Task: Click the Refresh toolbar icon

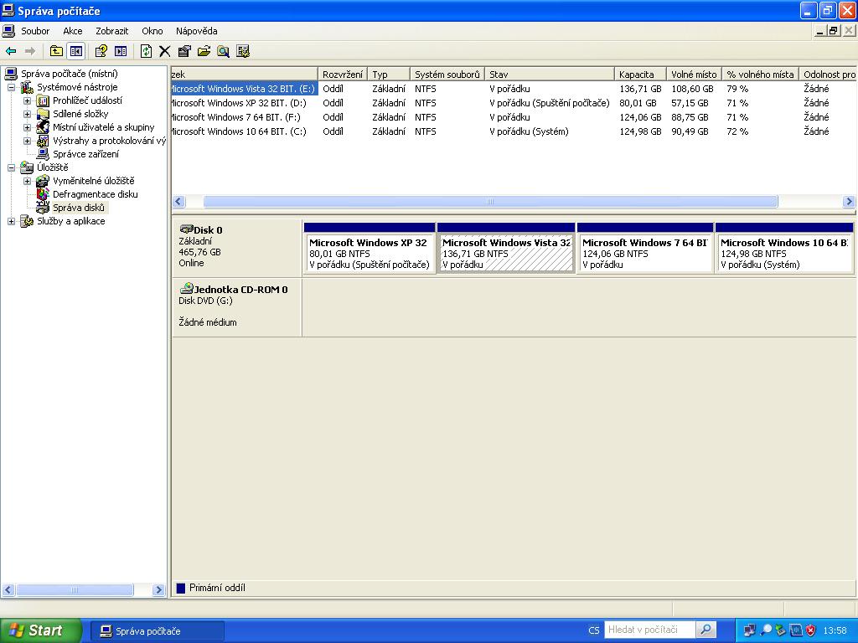Action: pos(146,51)
